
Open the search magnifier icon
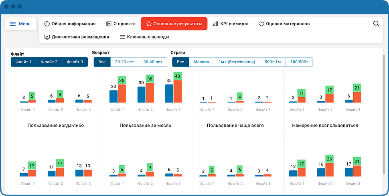coord(376,24)
